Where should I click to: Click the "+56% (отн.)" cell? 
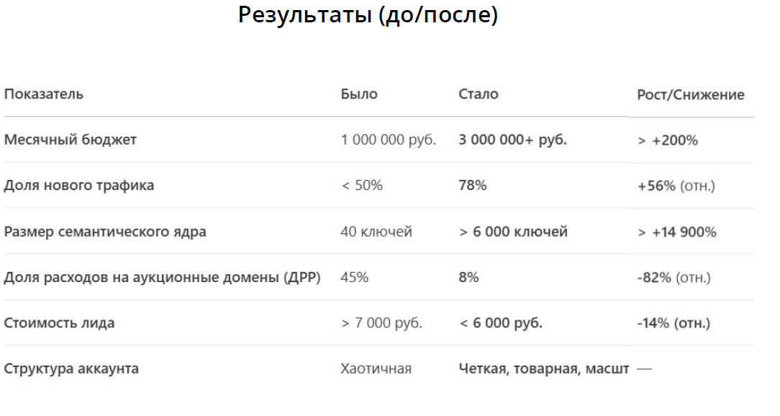coord(676,186)
